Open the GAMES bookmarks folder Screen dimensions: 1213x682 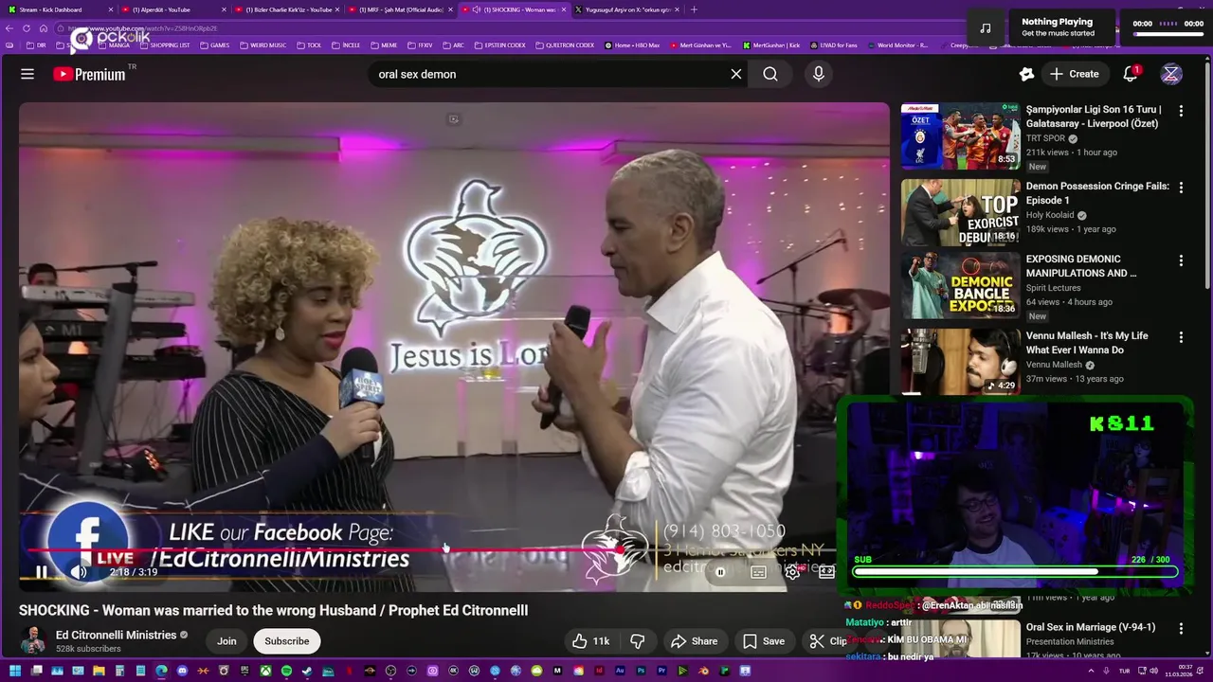point(215,45)
